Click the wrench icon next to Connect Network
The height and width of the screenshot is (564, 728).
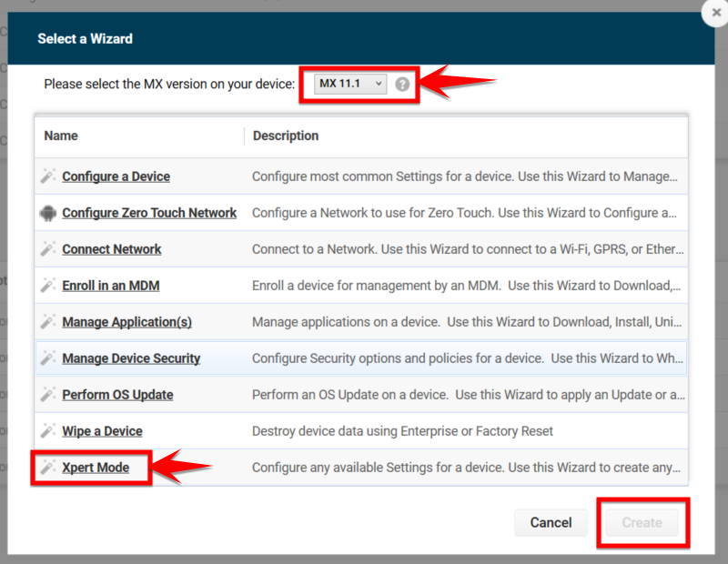(x=49, y=248)
